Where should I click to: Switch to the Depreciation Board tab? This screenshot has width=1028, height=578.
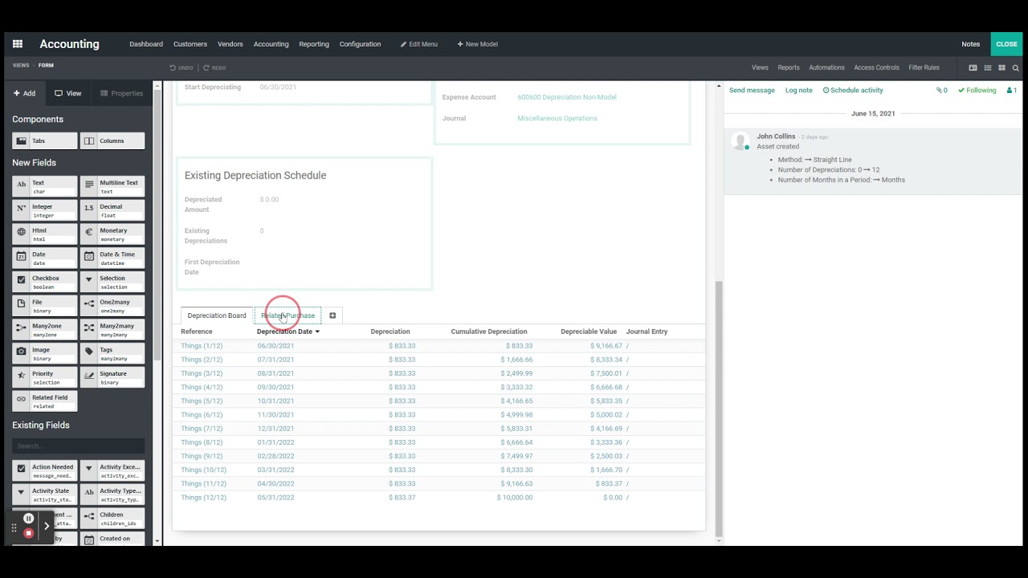click(217, 315)
